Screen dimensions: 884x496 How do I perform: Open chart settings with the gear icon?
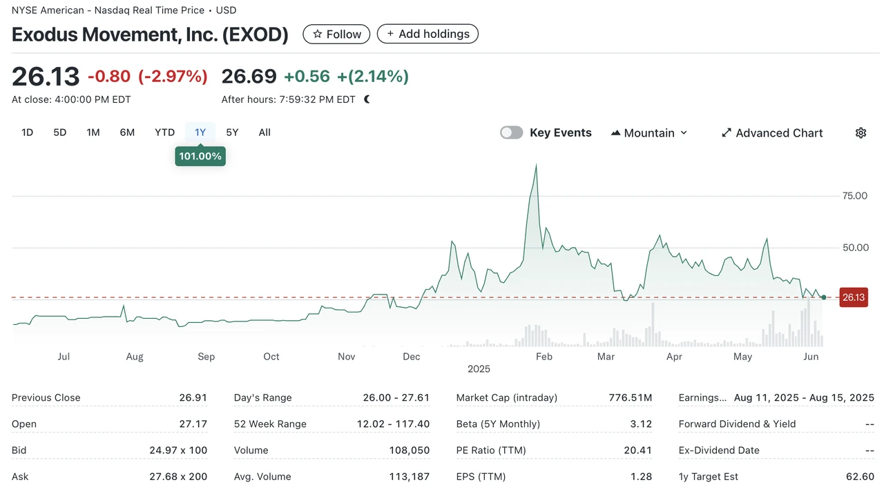click(x=861, y=132)
